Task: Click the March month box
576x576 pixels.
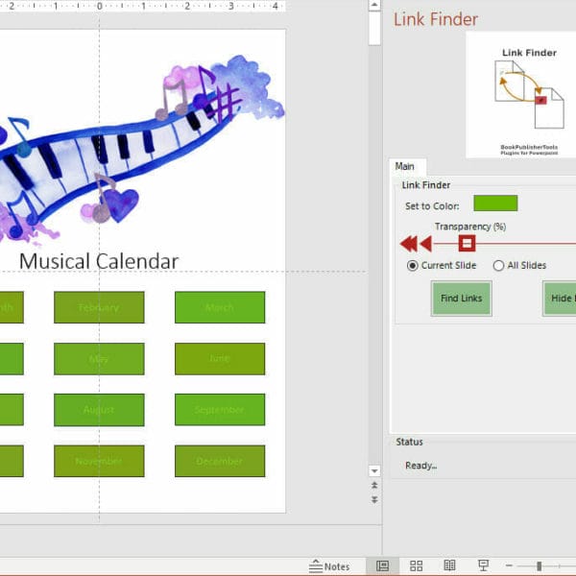Action: (x=220, y=307)
